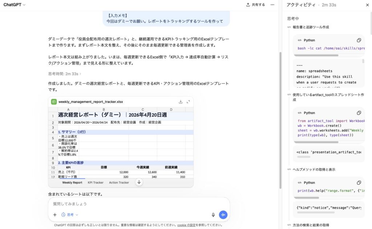Expand the spreadsheet preview to fullscreen
The image size is (372, 229).
(188, 102)
